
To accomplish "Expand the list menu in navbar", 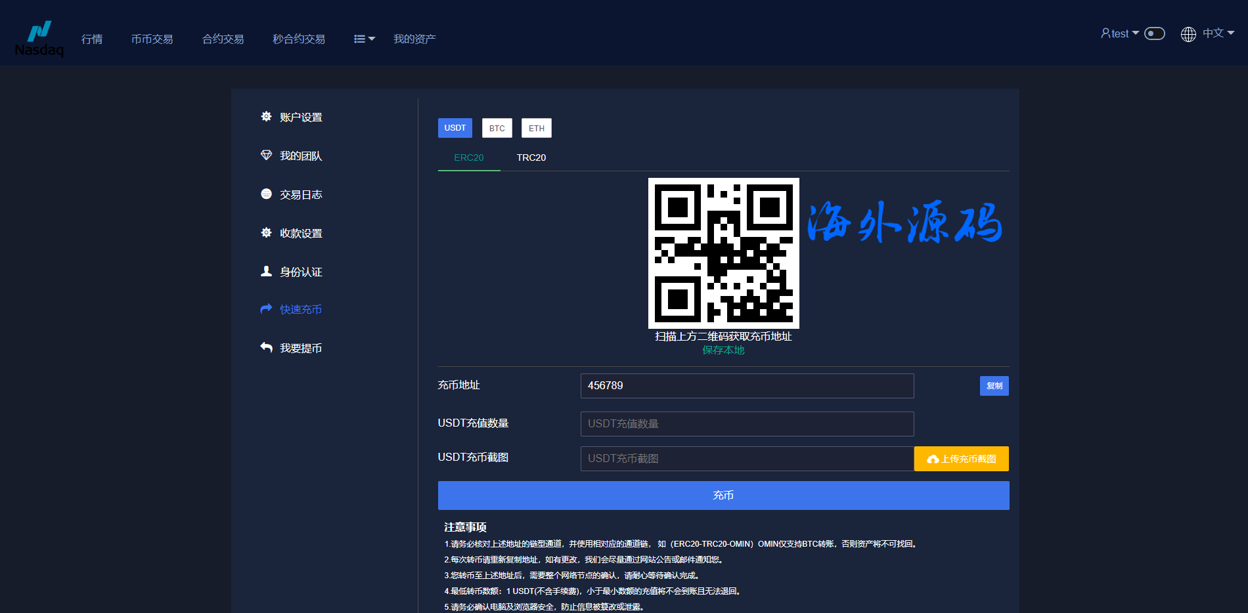I will (364, 39).
